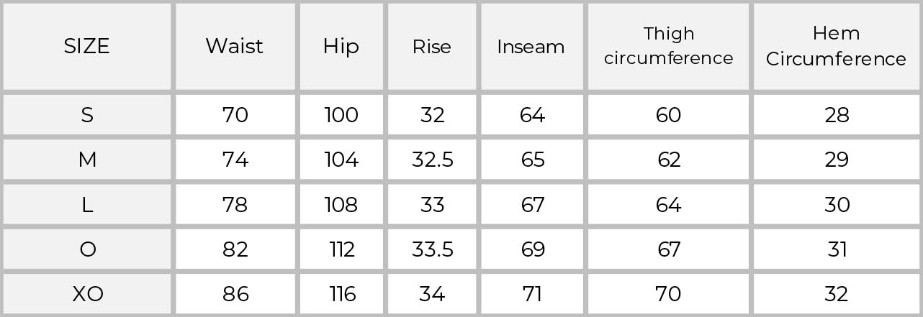Click the waist value 74 for size M
This screenshot has width=923, height=317.
(235, 160)
